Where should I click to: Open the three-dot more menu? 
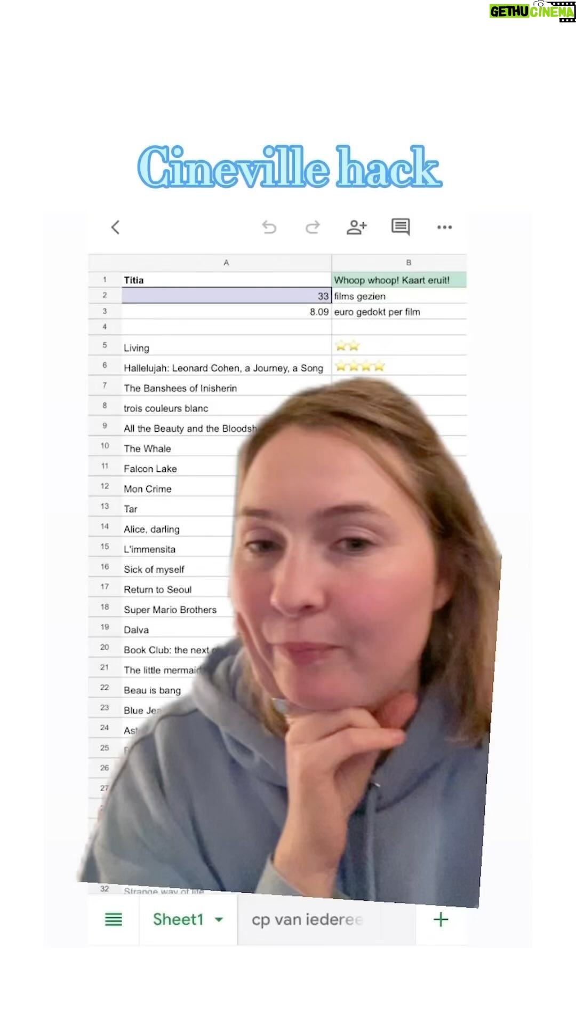[444, 227]
